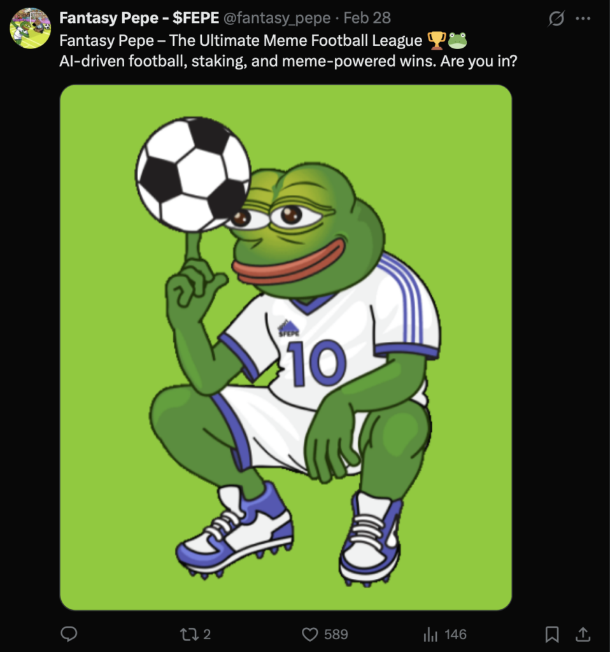The height and width of the screenshot is (652, 610).
Task: Click the repost count of 2
Action: pyautogui.click(x=206, y=634)
